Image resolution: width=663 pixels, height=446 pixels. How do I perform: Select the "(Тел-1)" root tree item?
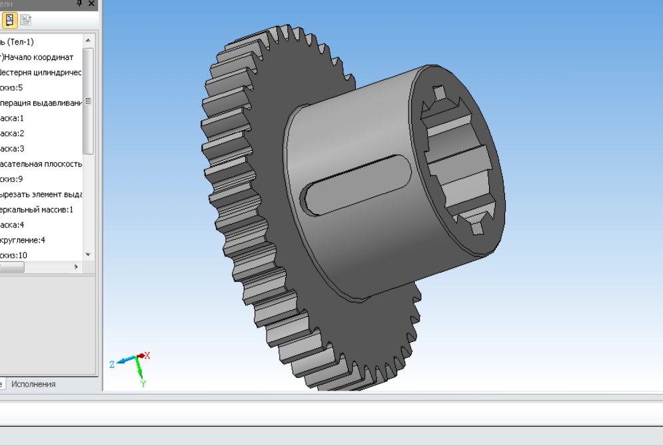pyautogui.click(x=17, y=42)
